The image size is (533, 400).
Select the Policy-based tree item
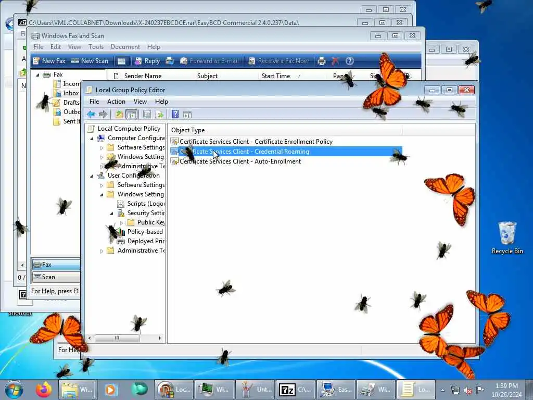point(145,232)
